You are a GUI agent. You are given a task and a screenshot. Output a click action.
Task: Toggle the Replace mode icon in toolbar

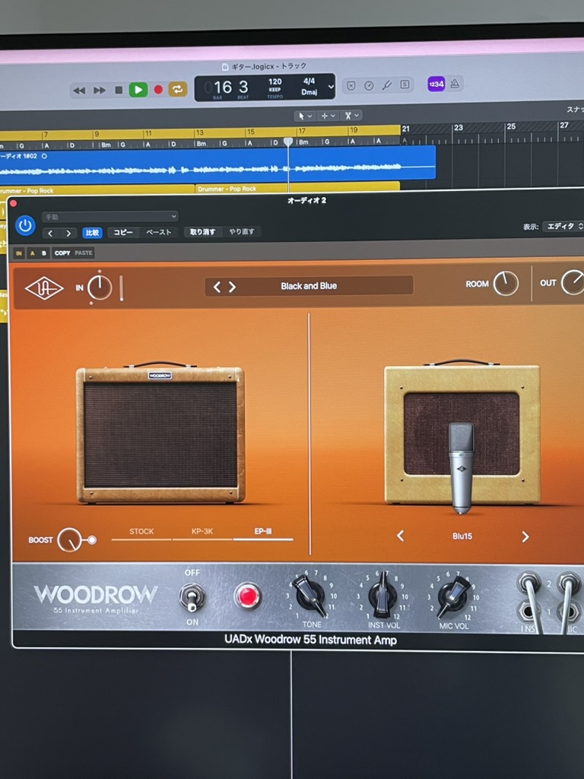point(351,85)
